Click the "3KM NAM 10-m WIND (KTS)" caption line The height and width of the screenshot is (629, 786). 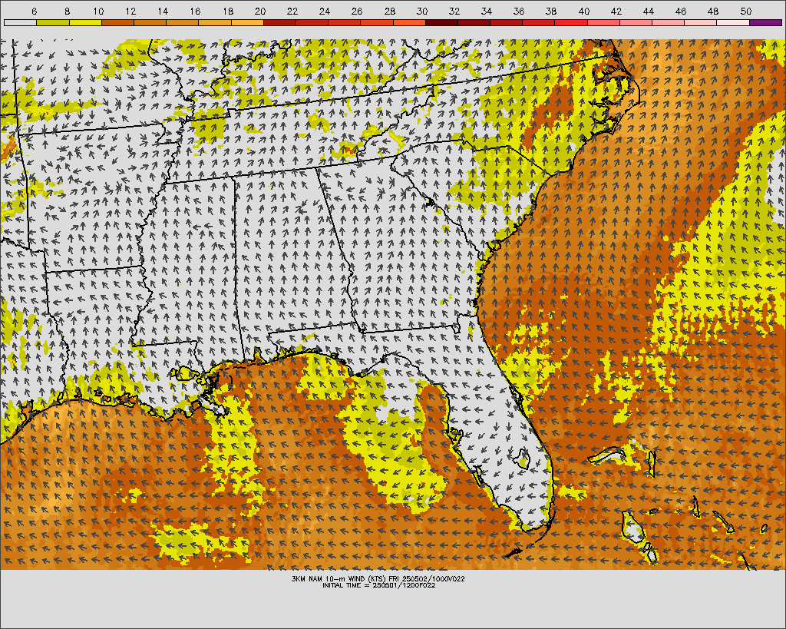pos(378,578)
